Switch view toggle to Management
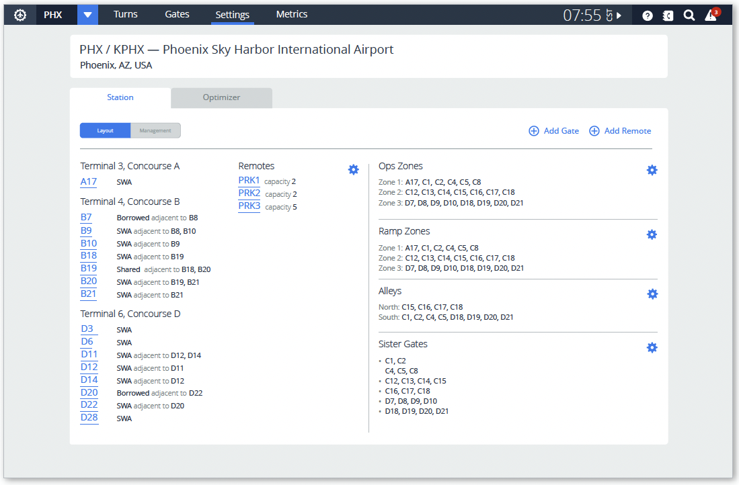The height and width of the screenshot is (485, 739). pos(155,130)
